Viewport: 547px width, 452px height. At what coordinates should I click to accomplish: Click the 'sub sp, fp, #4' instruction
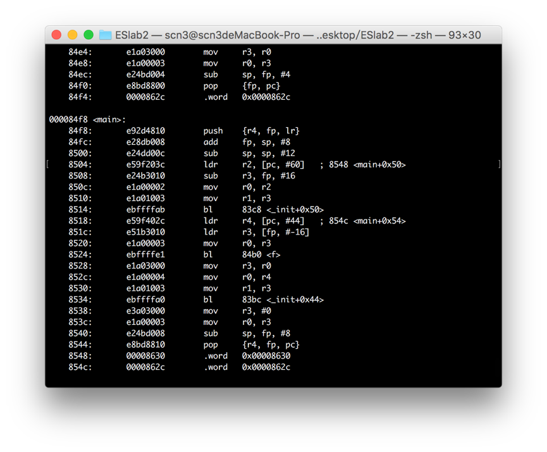tap(247, 75)
